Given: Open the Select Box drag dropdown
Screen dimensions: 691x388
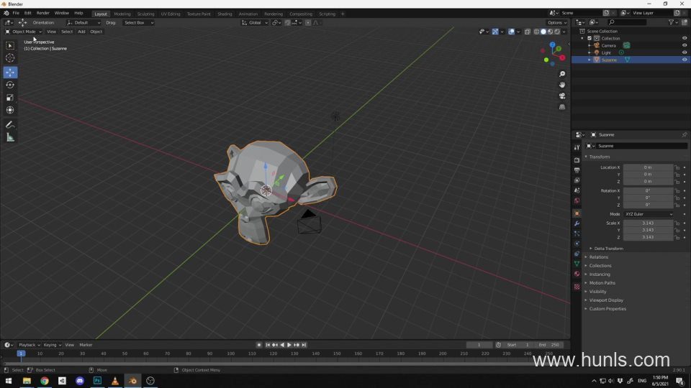Looking at the screenshot, I should point(138,22).
